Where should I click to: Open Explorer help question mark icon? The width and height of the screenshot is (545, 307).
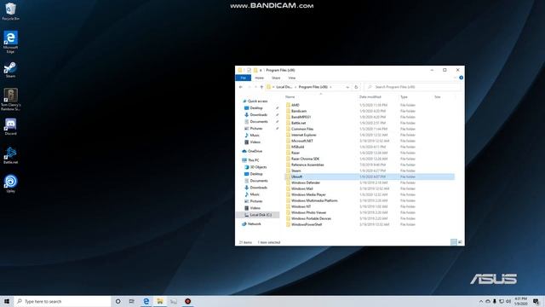[461, 78]
